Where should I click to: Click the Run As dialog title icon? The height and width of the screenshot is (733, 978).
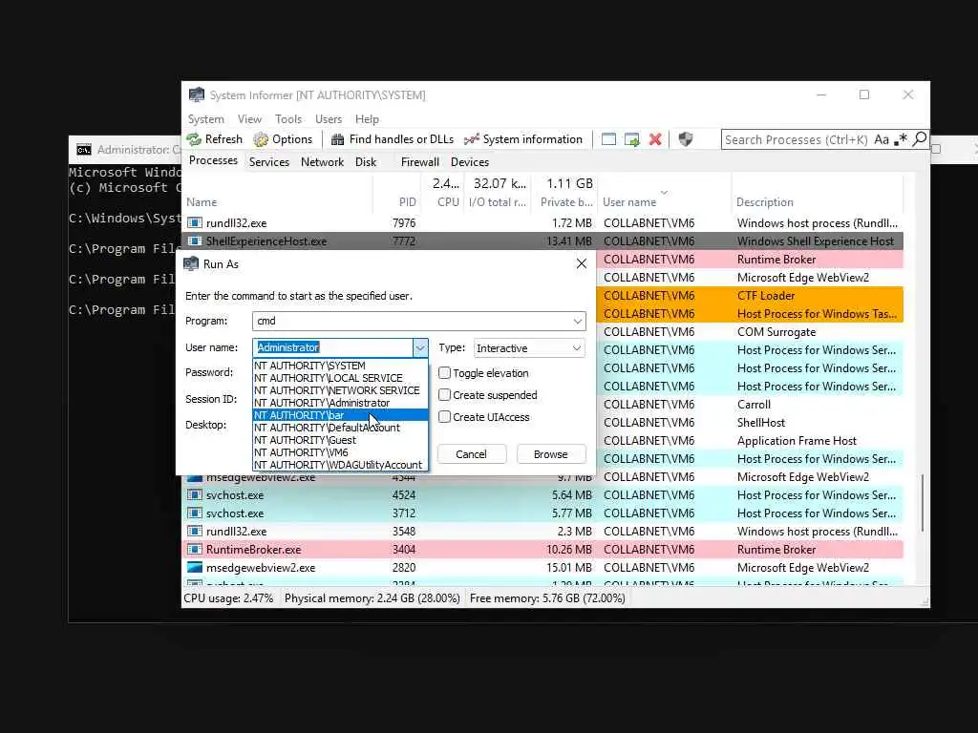pos(191,264)
